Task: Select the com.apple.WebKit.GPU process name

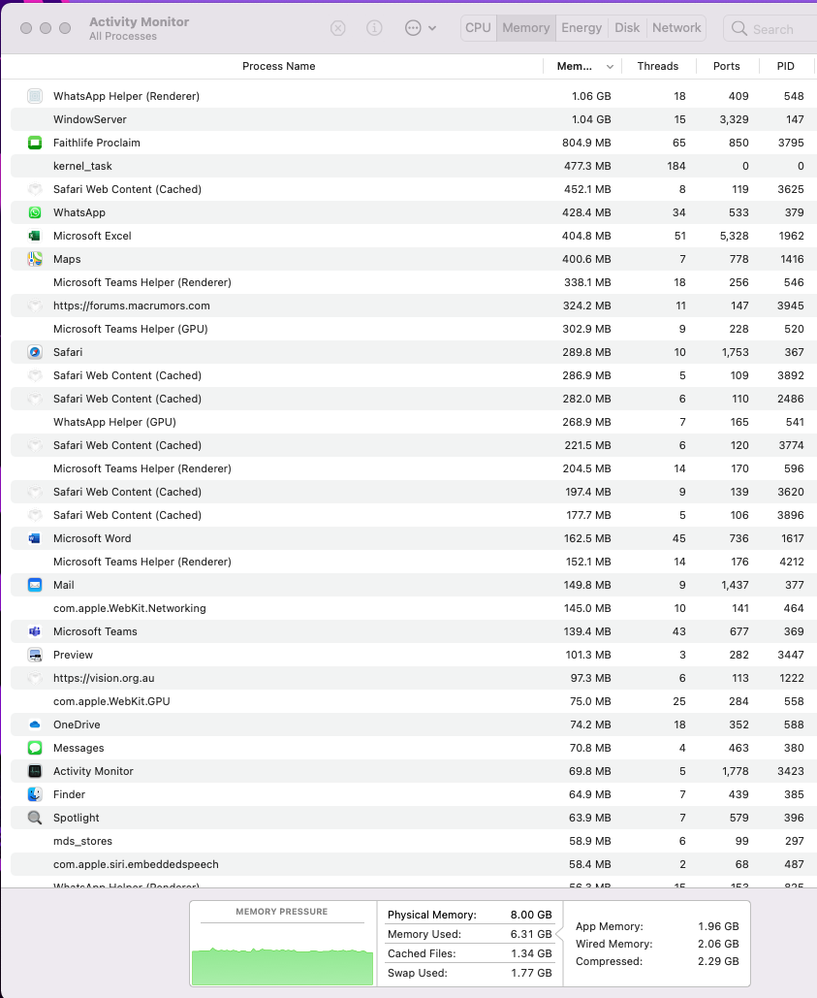Action: [x=111, y=701]
